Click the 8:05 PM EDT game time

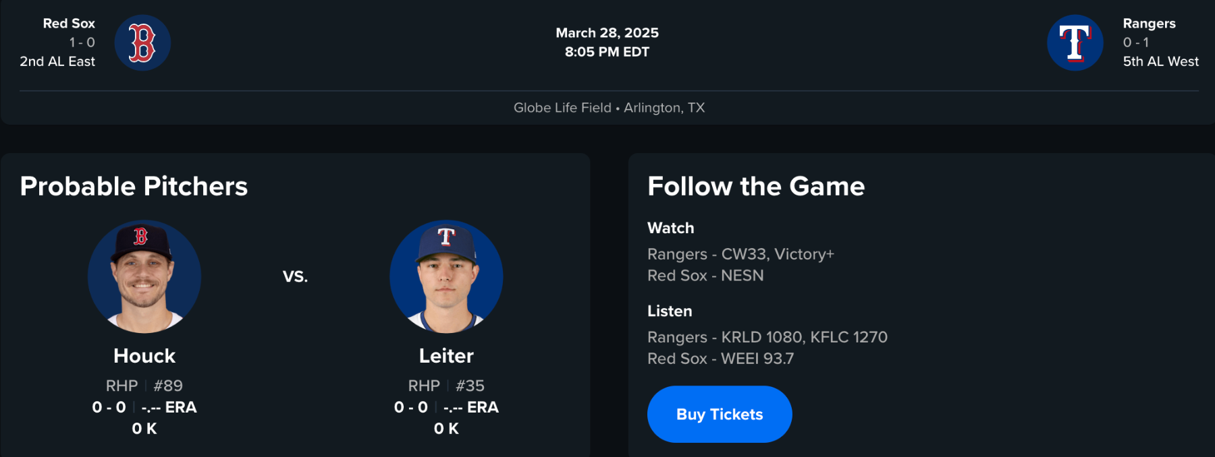click(607, 52)
